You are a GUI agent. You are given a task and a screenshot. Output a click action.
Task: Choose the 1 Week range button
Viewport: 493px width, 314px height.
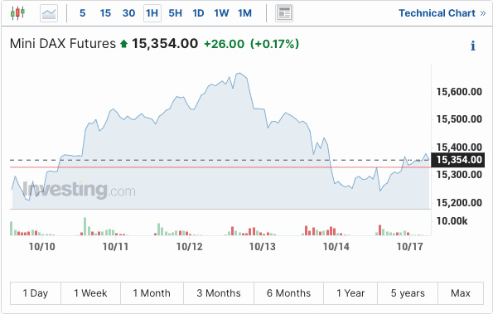coord(90,293)
